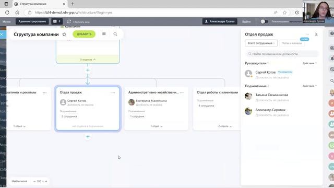
Task: Open three-dot menu on Административно-хозяйственный card
Action: (x=182, y=93)
